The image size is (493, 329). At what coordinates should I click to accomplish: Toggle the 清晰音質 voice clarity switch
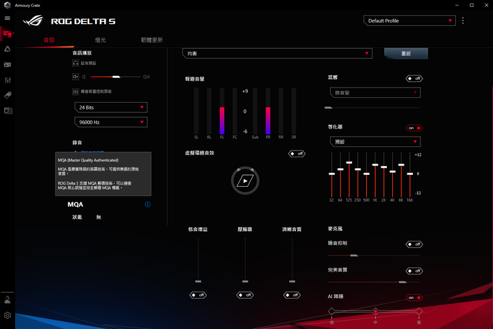292,295
